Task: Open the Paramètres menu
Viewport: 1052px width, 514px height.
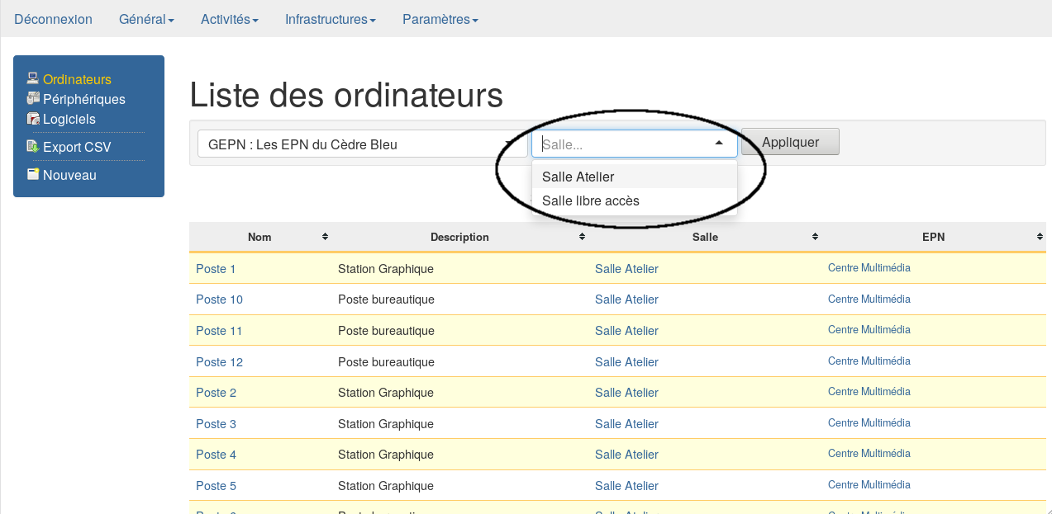Action: 440,19
